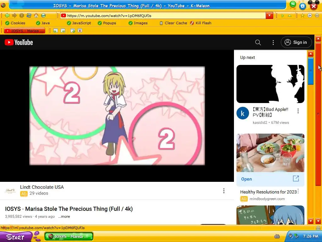Click the Forward arrow in the navigation toolbar

[x=14, y=15]
